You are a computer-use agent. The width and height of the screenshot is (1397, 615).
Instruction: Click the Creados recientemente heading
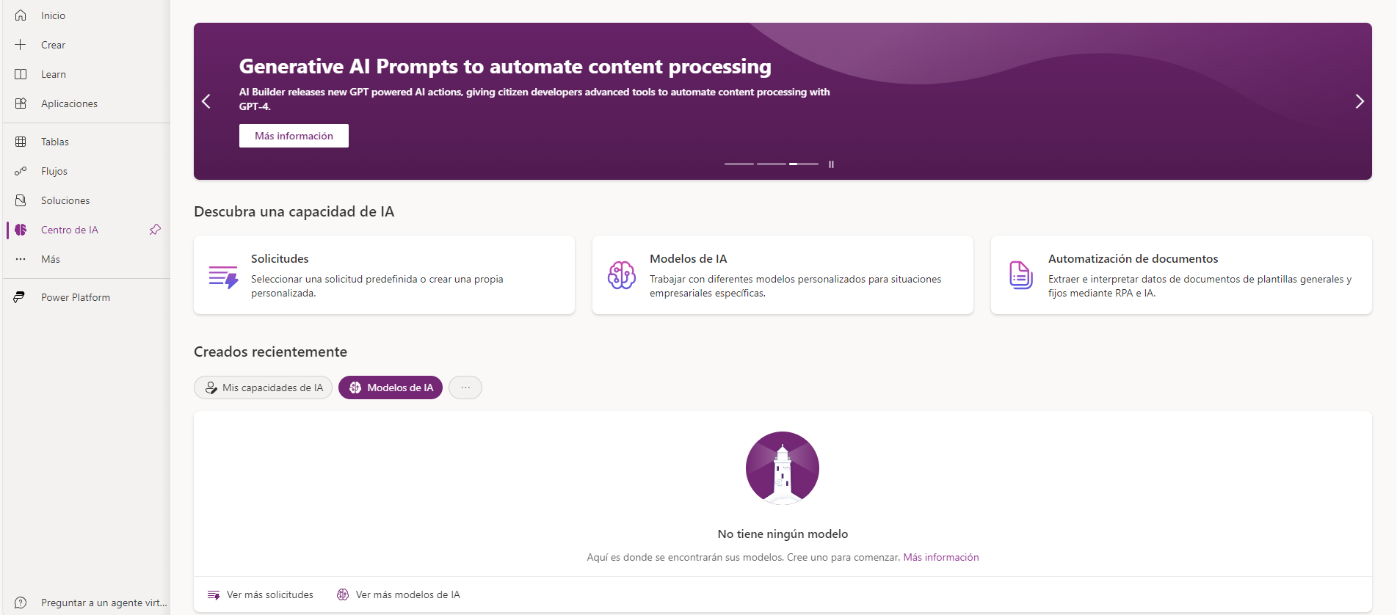270,352
